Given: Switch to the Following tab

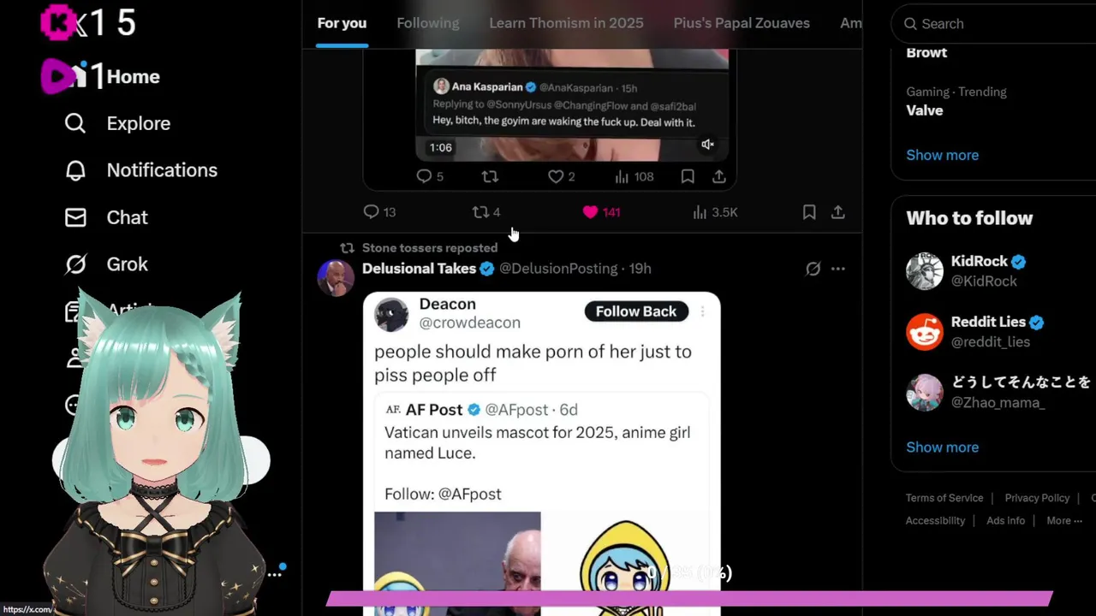Looking at the screenshot, I should pos(428,23).
